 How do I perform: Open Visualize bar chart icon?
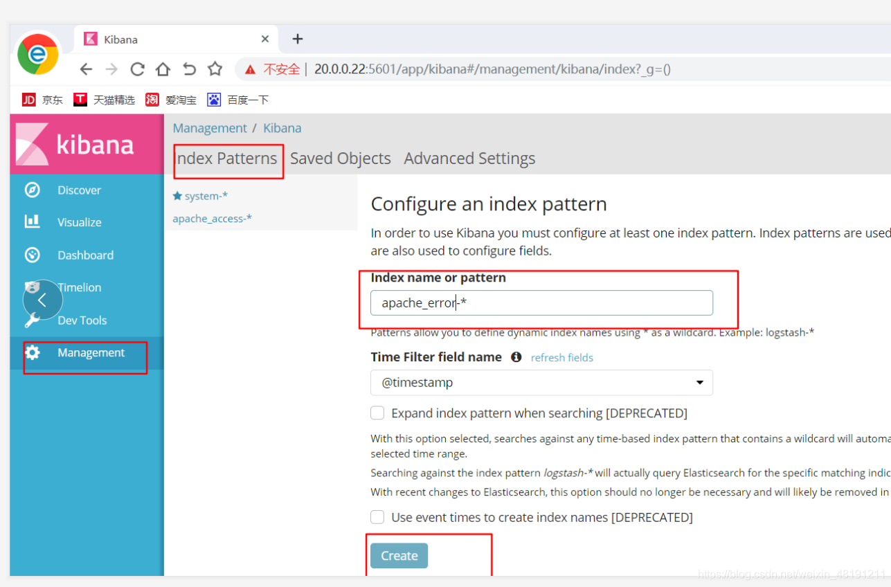(x=32, y=222)
